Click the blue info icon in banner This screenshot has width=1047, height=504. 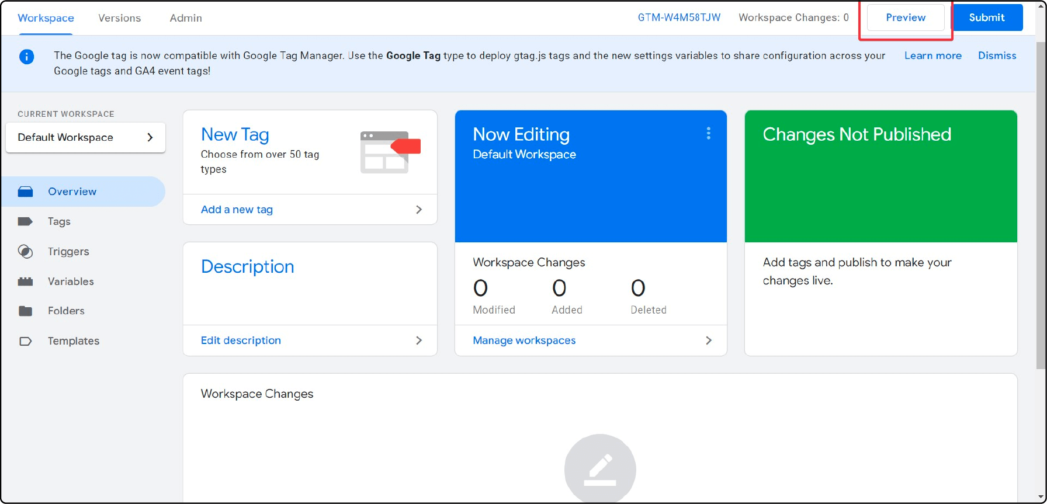[x=26, y=57]
